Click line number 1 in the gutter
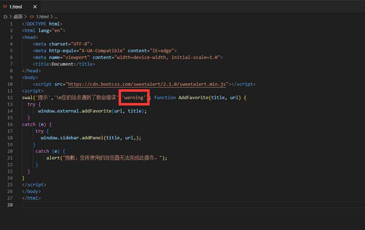 [11, 24]
